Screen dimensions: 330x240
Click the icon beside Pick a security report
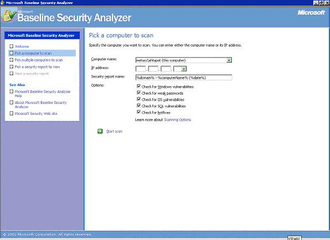tap(11, 67)
